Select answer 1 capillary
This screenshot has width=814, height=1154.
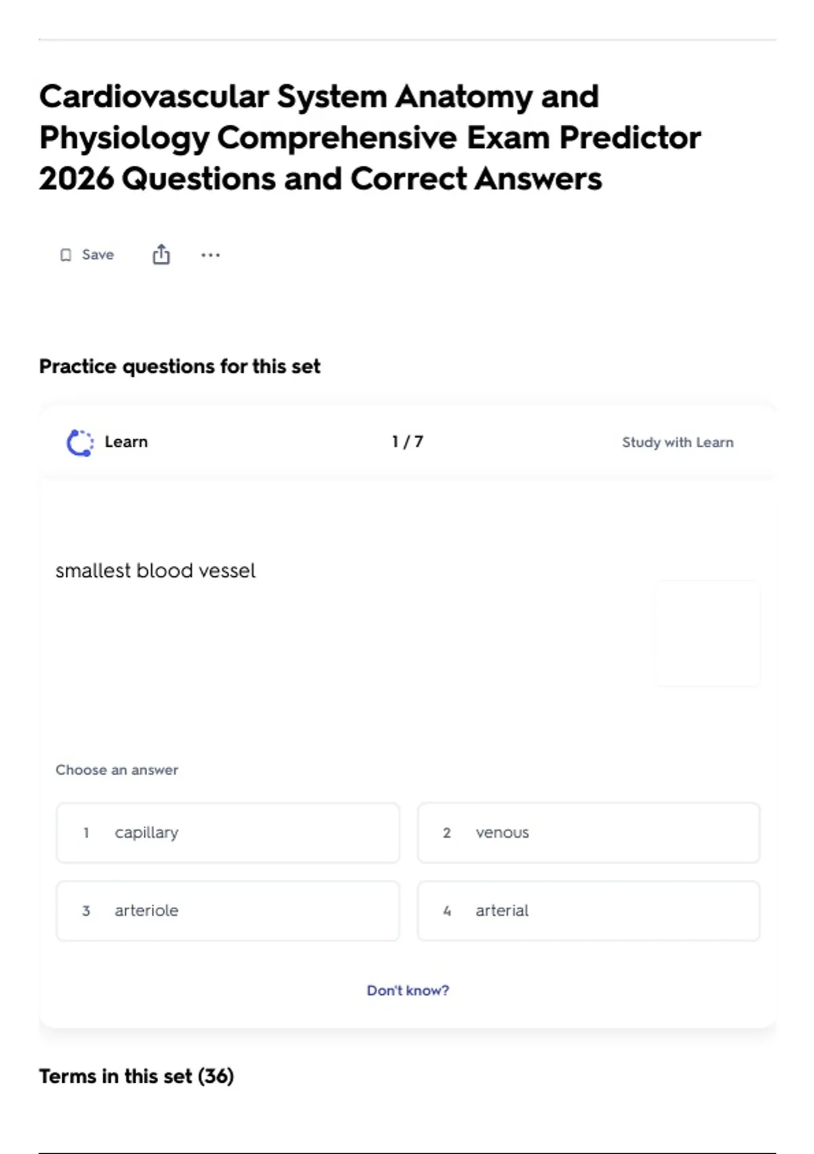coord(228,833)
